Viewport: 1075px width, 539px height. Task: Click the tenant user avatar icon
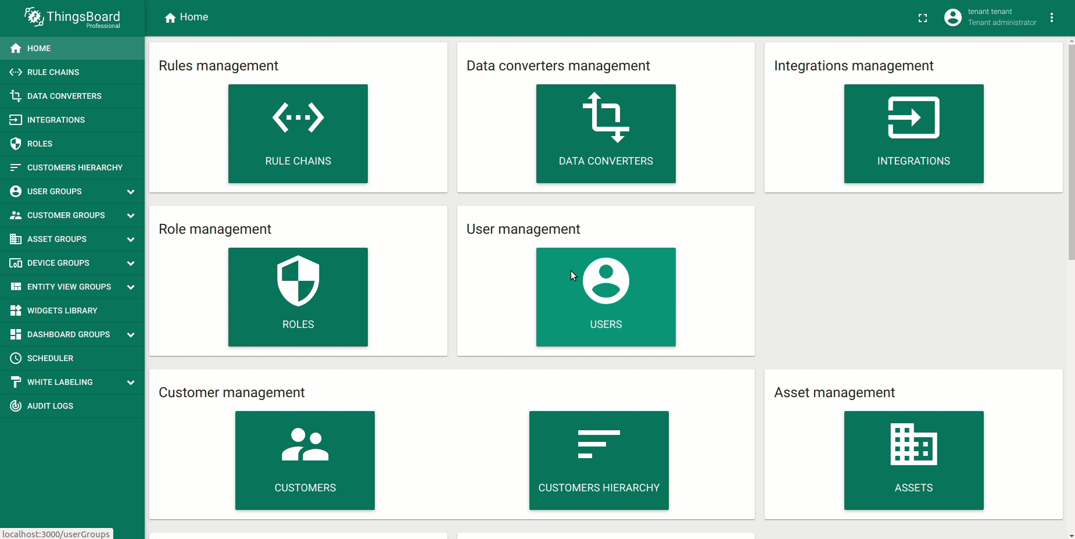coord(952,18)
